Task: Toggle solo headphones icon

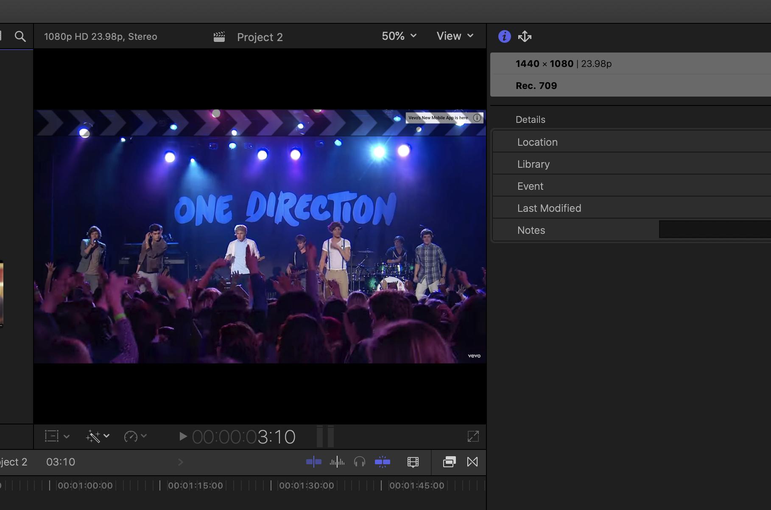Action: tap(360, 462)
